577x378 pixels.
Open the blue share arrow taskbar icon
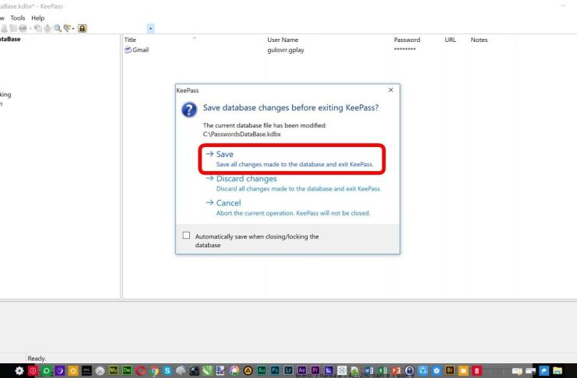click(544, 371)
